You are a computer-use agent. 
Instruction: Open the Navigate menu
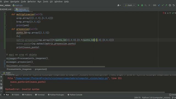tap(15, 2)
